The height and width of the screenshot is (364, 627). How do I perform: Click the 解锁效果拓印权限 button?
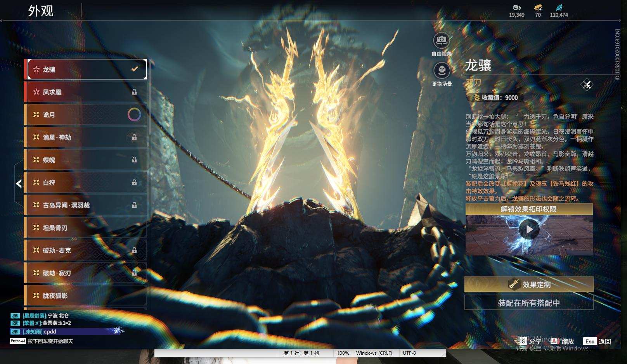(529, 209)
